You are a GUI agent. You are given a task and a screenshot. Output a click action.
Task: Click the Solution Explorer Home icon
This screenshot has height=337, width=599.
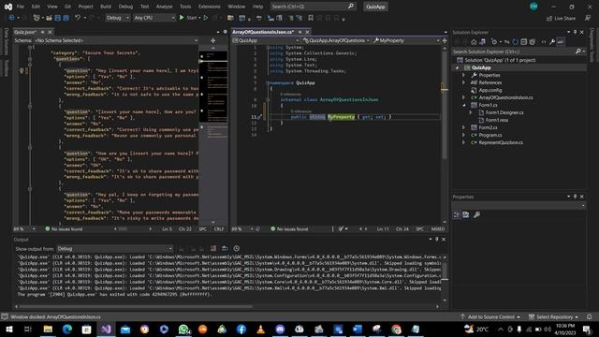point(474,42)
